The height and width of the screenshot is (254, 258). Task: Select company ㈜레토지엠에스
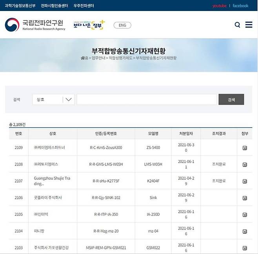(x=46, y=164)
